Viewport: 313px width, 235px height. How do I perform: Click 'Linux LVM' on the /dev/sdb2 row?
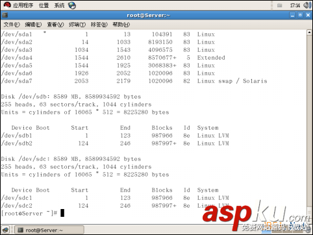(x=213, y=143)
